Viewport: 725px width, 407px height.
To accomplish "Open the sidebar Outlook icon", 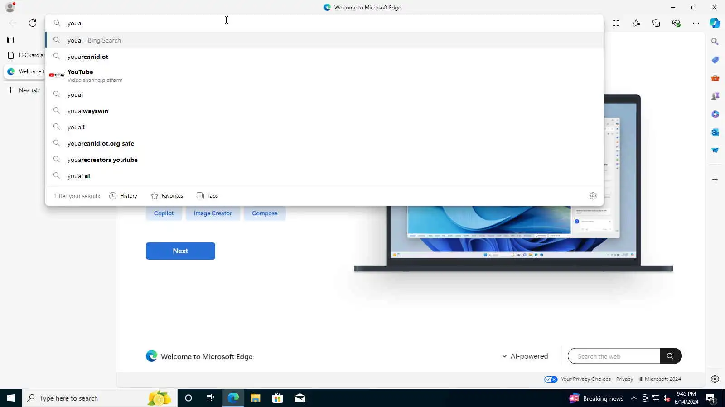I will (715, 132).
